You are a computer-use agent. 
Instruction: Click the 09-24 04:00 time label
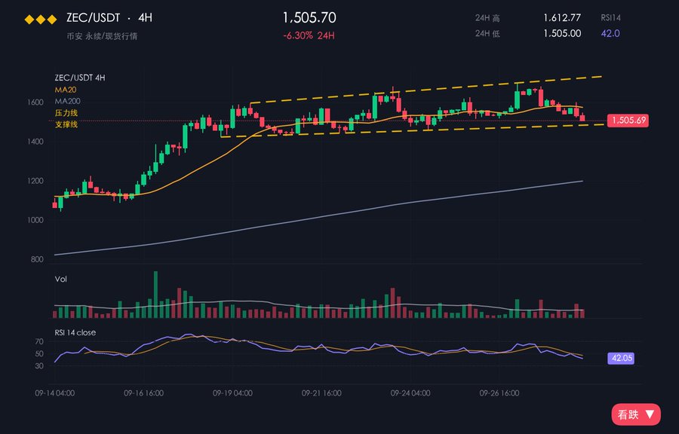(410, 393)
